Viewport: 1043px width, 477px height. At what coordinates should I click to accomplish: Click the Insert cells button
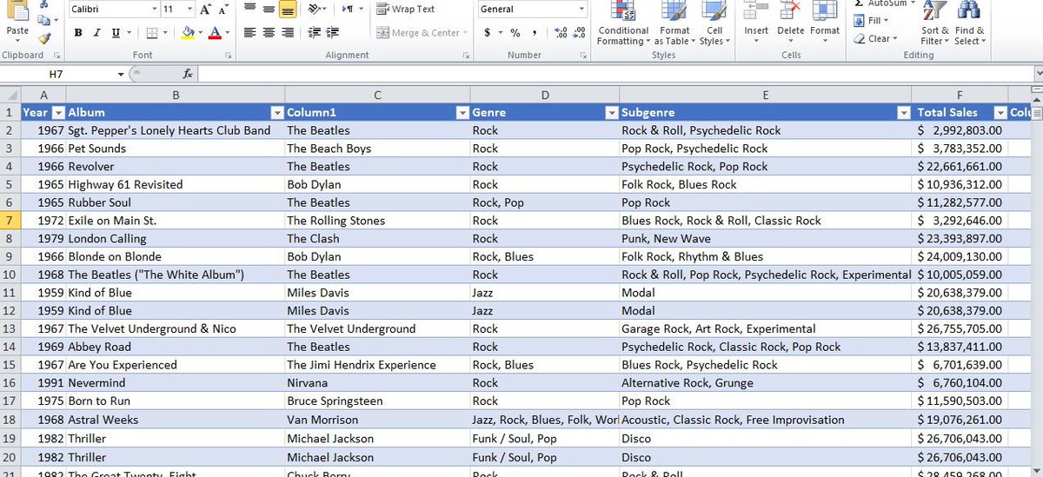[756, 23]
